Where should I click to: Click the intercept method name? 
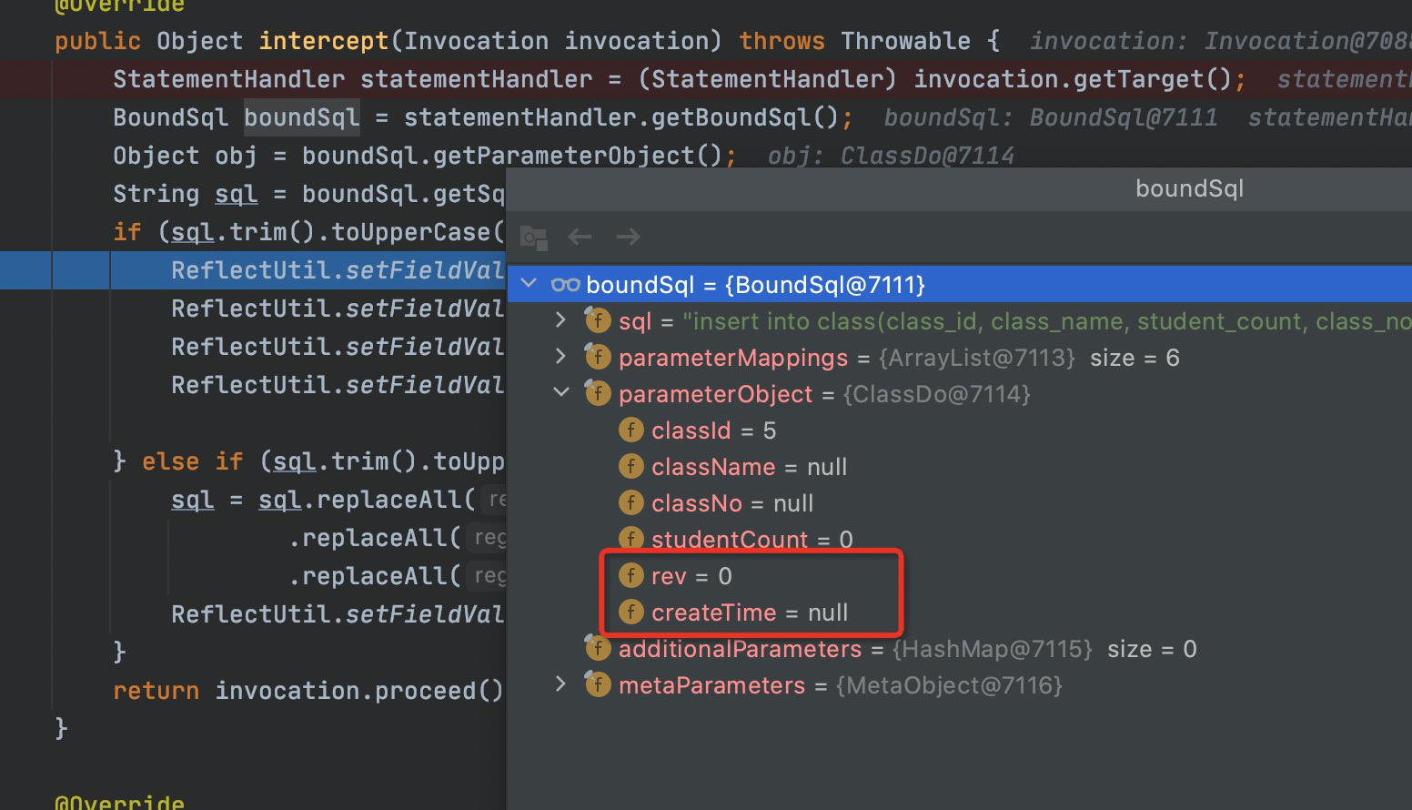coord(324,41)
